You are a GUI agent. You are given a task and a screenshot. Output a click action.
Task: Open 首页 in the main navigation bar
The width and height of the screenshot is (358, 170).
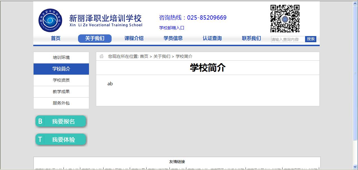pos(56,39)
